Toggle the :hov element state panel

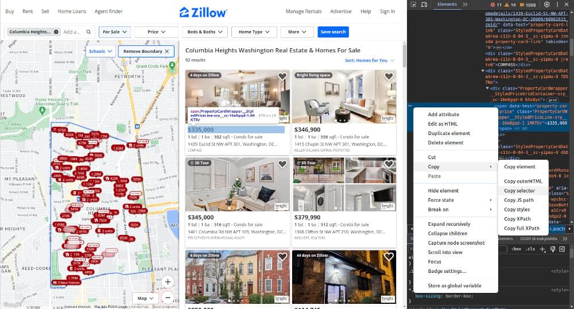(x=517, y=249)
